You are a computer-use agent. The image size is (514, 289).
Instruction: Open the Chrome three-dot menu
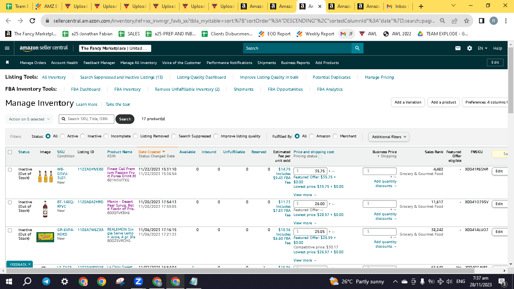pyautogui.click(x=506, y=21)
